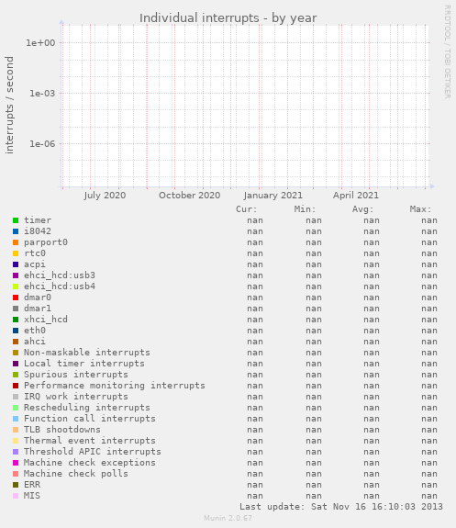Click the TLB shootdowns legend label
This screenshot has width=456, height=528.
[x=62, y=430]
